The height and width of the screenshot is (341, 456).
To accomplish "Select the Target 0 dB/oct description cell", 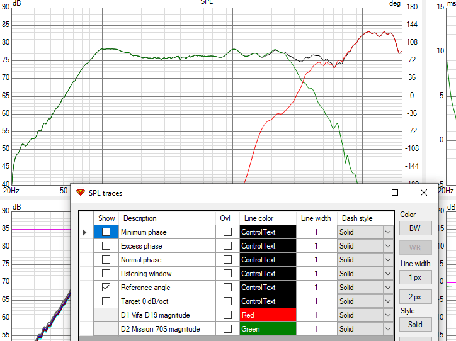I will pos(167,301).
